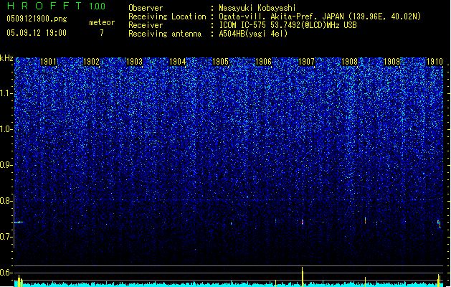The width and height of the screenshot is (451, 287).
Task: Click the Receiver label
Action: [x=146, y=25]
